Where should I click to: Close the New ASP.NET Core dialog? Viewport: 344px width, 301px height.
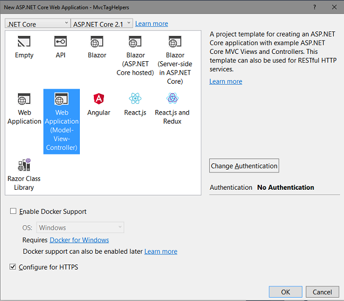[x=334, y=7]
